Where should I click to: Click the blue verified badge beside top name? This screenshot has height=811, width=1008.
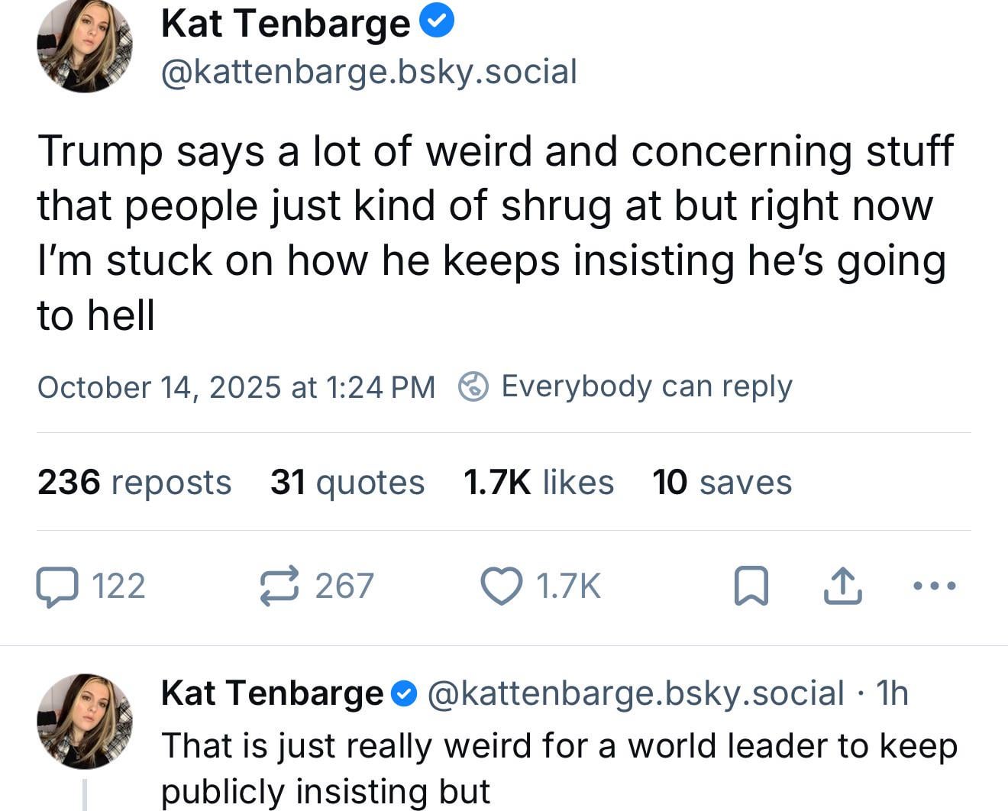pos(438,23)
